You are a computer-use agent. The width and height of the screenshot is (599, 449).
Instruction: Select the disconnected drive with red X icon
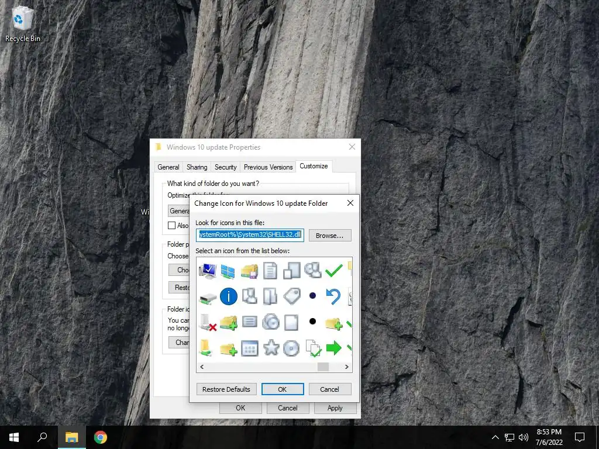click(208, 322)
